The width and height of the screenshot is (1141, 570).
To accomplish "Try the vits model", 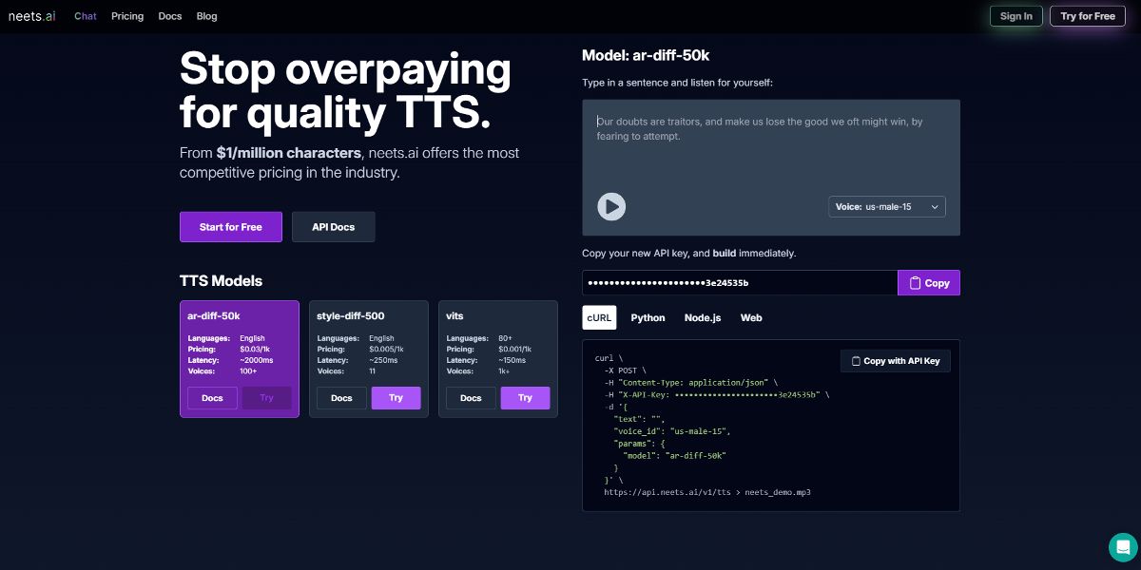I will pyautogui.click(x=525, y=398).
